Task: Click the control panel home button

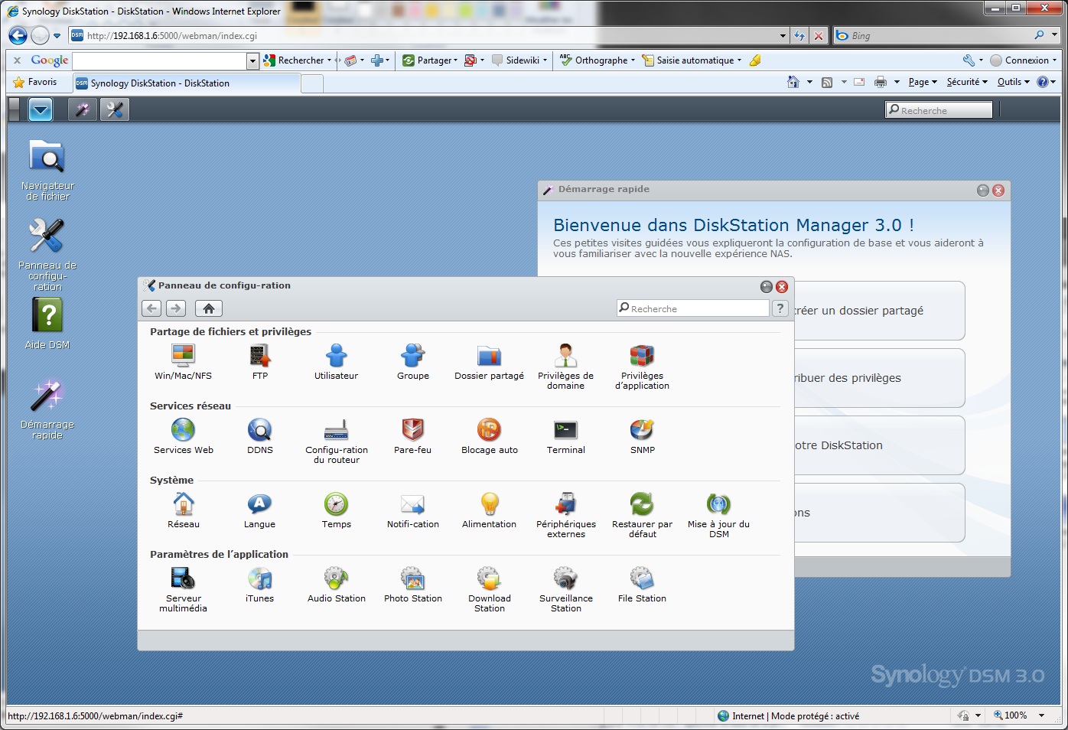Action: pos(208,308)
